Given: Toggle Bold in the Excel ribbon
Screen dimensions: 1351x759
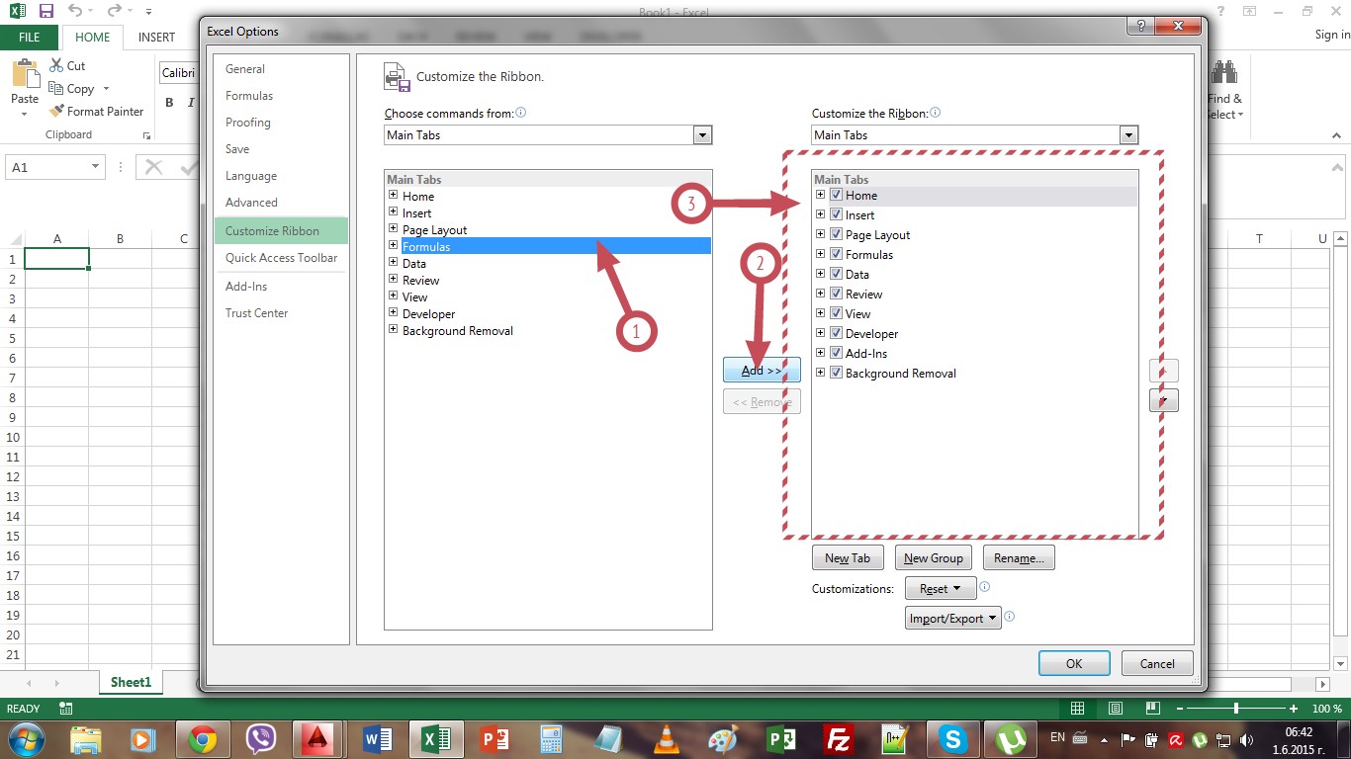Looking at the screenshot, I should [169, 102].
